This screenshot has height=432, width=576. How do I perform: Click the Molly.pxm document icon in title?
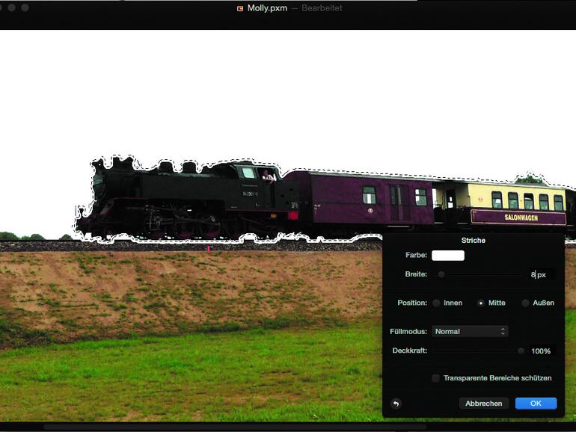coord(240,8)
